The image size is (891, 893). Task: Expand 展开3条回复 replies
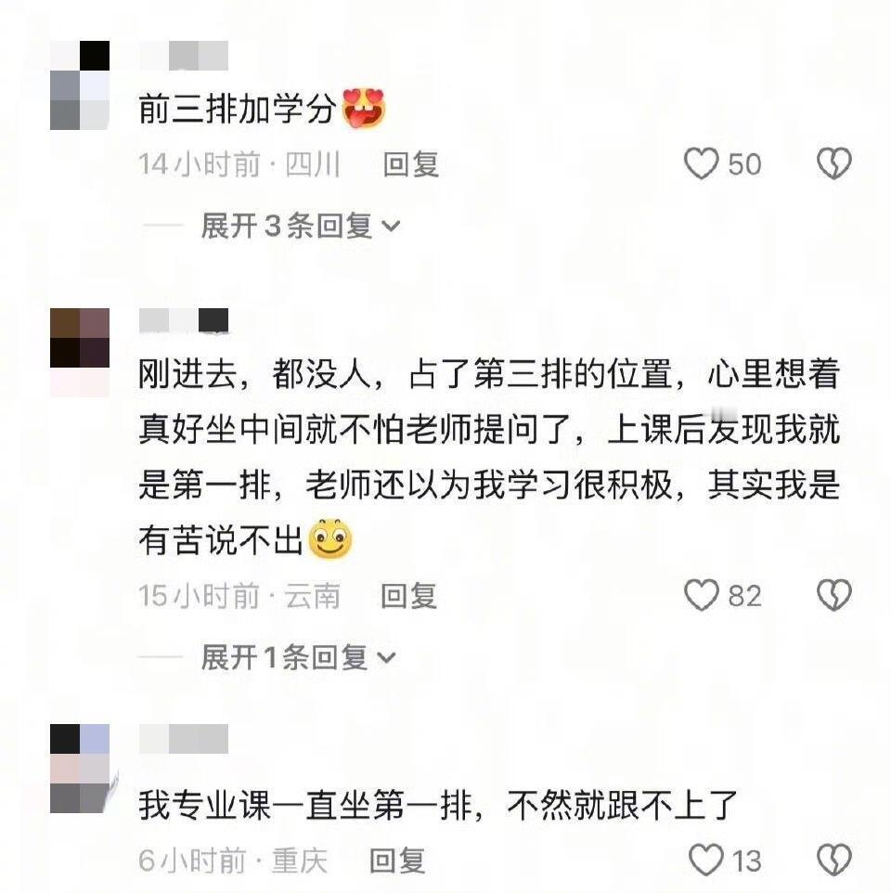coord(301,226)
